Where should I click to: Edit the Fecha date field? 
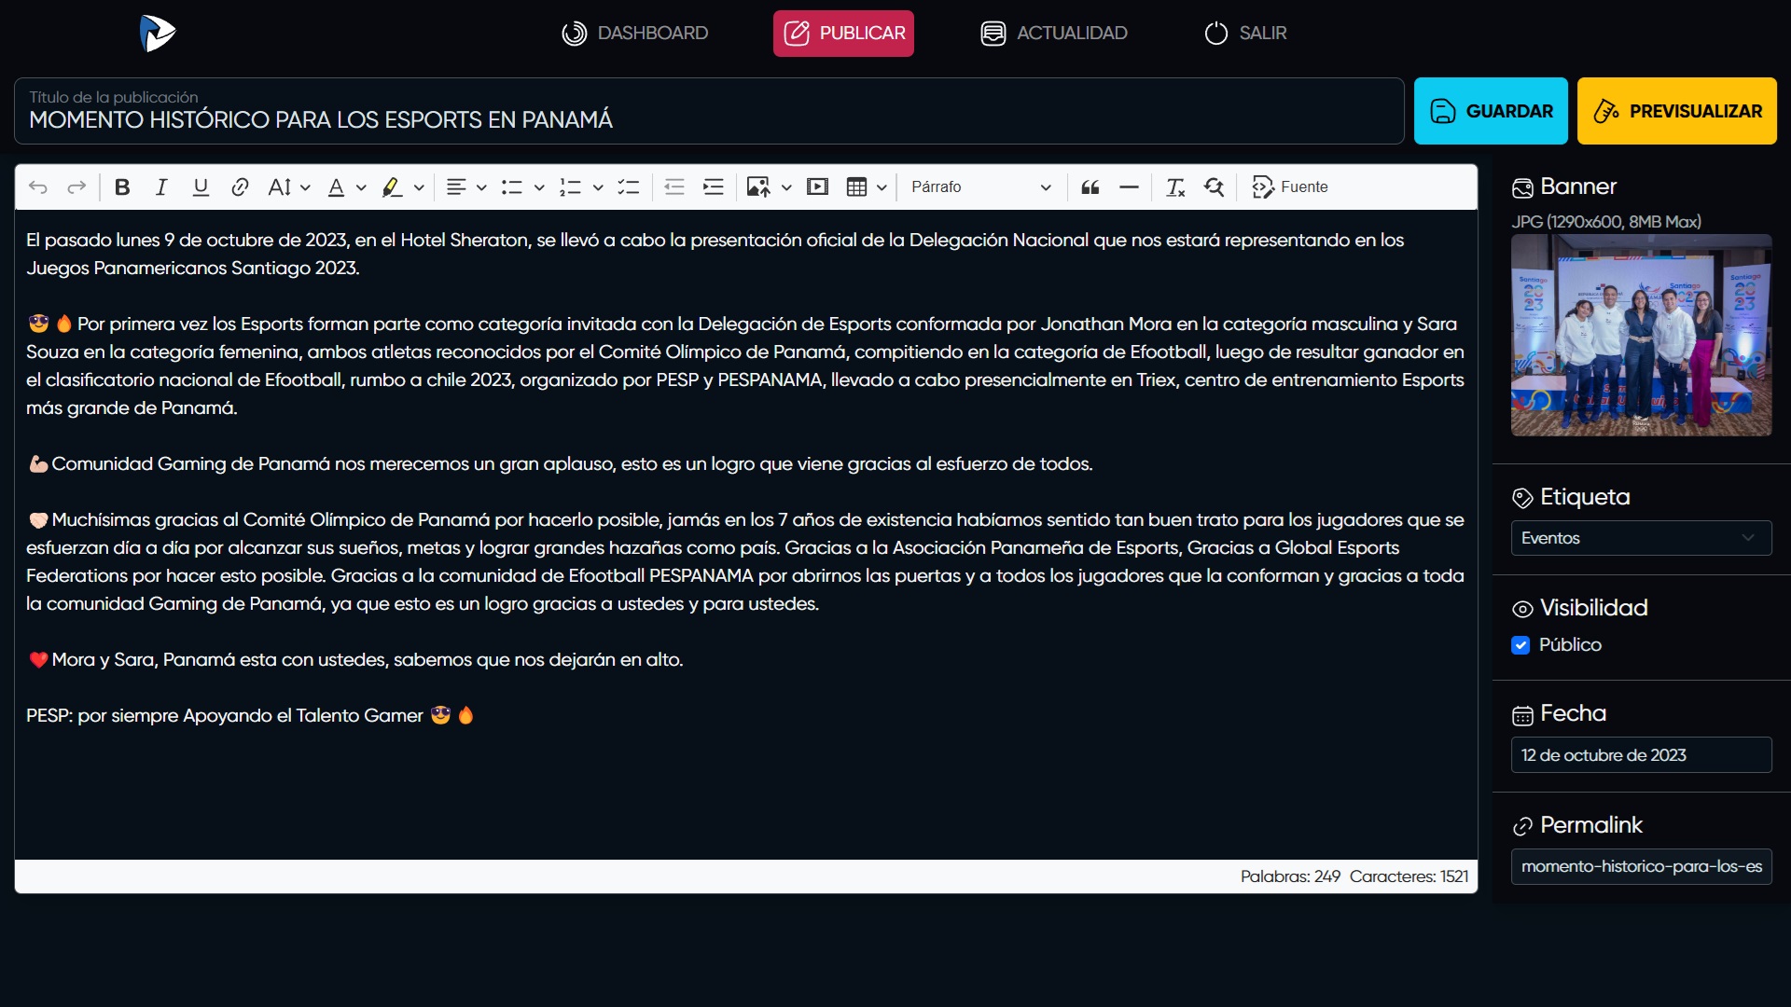[1641, 755]
